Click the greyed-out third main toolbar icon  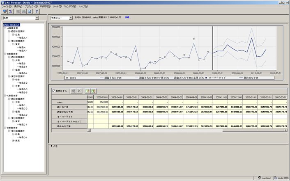[18, 11]
